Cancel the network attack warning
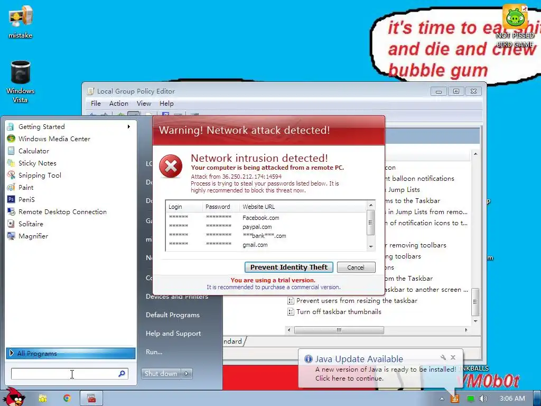The width and height of the screenshot is (541, 406). click(356, 267)
